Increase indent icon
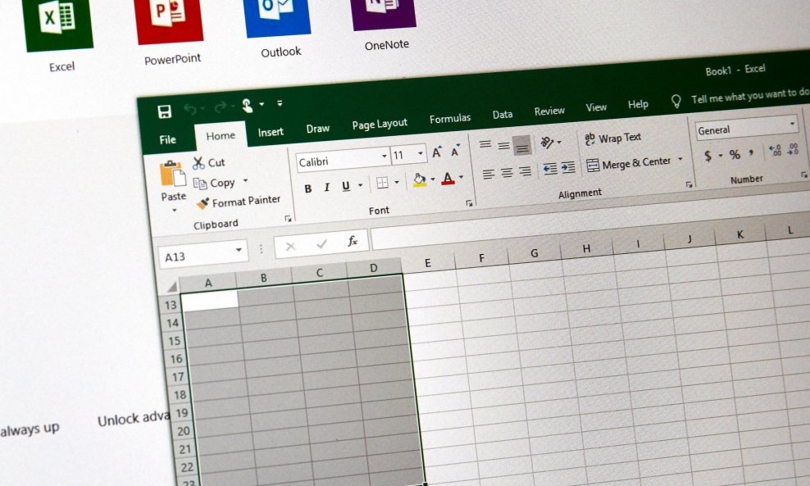The image size is (810, 486). (x=568, y=167)
